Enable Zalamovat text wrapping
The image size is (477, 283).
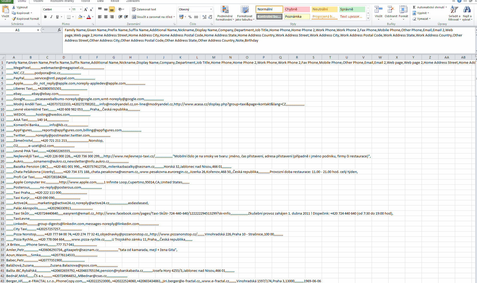pos(144,9)
